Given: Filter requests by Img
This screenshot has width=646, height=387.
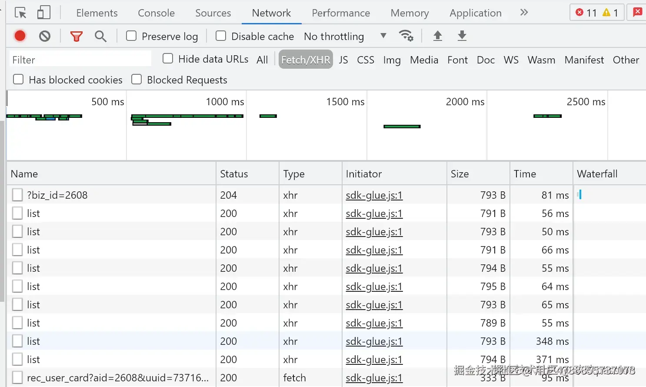Looking at the screenshot, I should tap(392, 60).
